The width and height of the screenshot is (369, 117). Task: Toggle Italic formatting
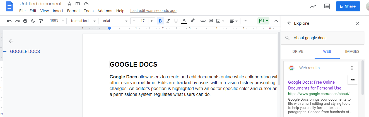coord(168,21)
